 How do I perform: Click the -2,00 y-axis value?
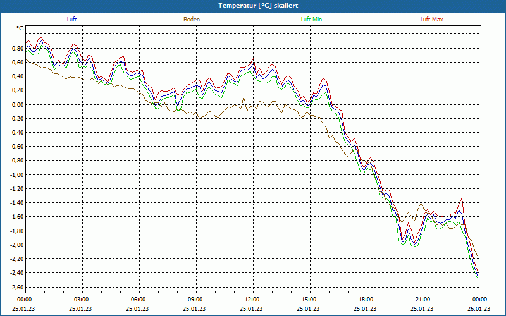(x=18, y=245)
